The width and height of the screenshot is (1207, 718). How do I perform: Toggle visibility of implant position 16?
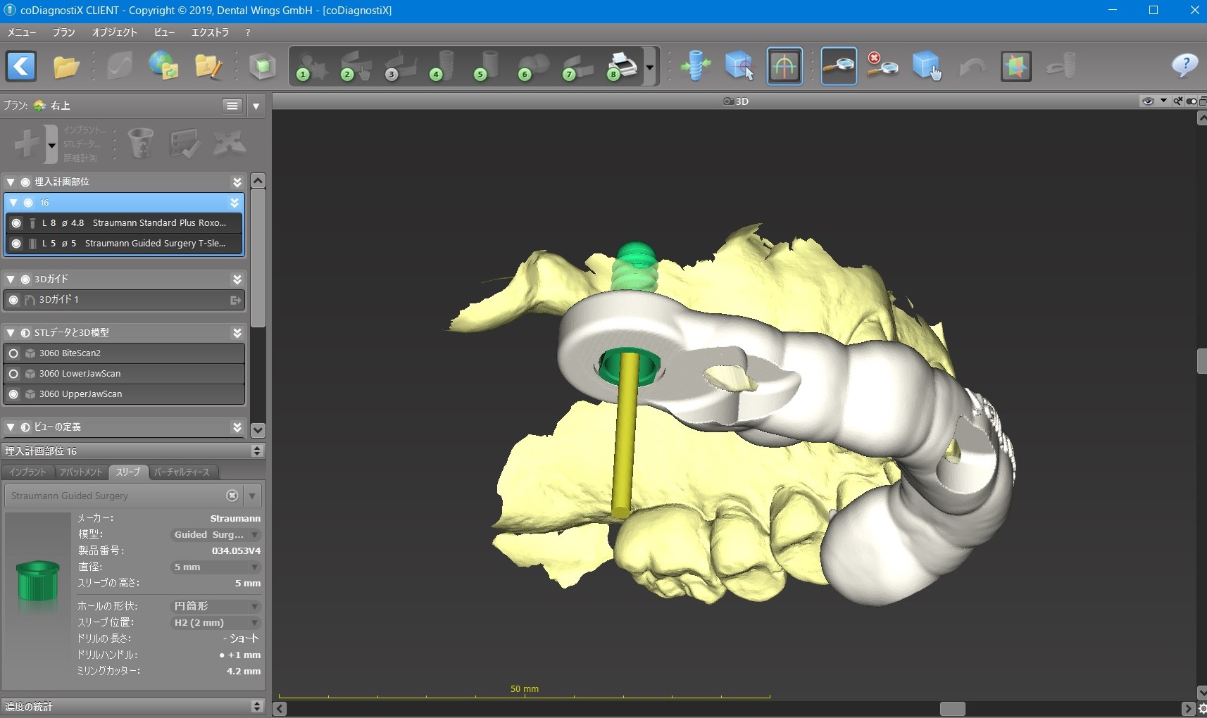(28, 203)
